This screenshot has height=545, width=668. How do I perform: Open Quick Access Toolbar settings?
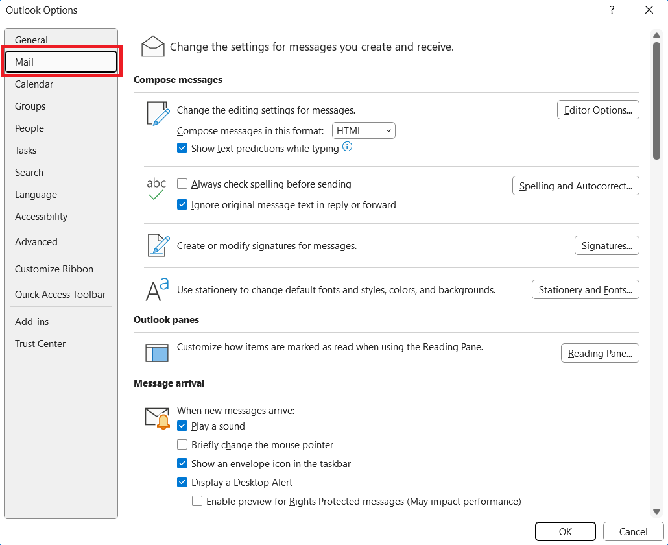[x=61, y=295]
